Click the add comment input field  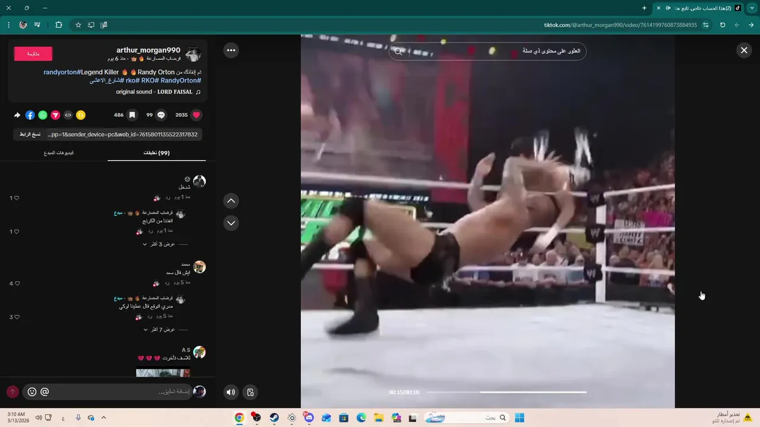(107, 392)
